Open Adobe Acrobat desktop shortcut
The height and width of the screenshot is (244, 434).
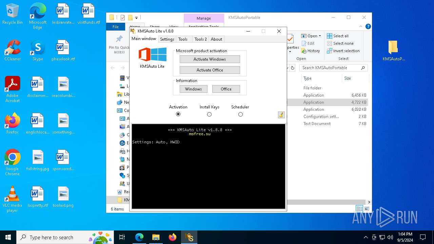(13, 89)
